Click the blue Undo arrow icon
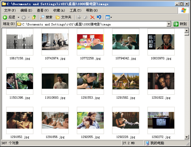Viewport: 191px width, 147px height. pos(99,17)
